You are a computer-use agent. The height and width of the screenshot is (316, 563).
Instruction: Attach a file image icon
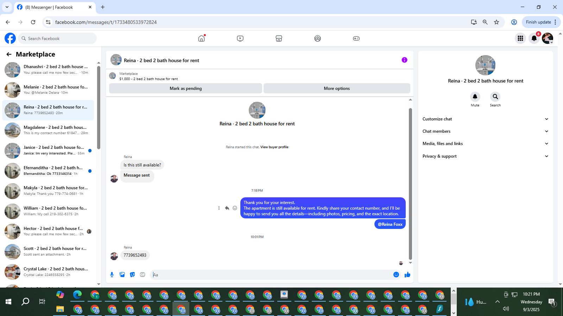[122, 275]
